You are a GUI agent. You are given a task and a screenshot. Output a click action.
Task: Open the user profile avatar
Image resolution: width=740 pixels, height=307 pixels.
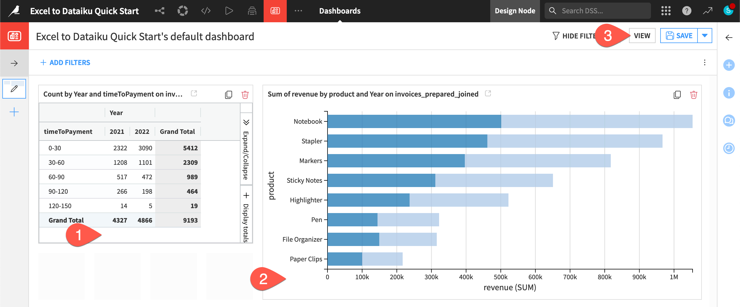tap(728, 10)
